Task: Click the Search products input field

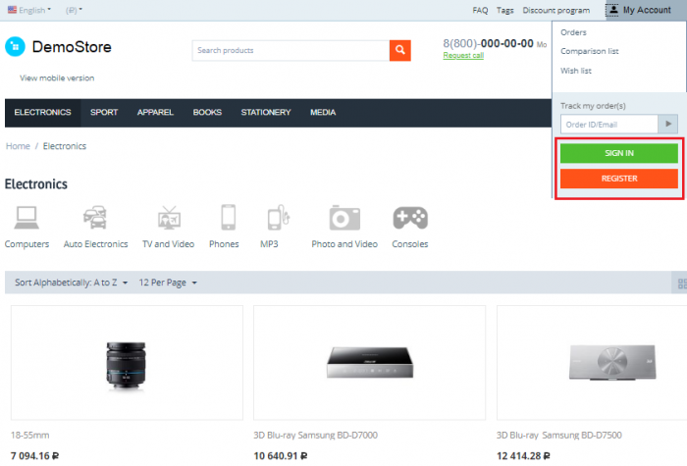Action: [291, 50]
